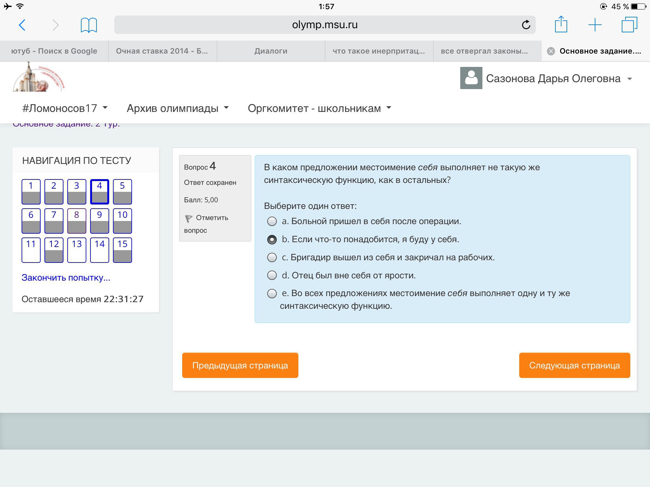Expand Оргкомитет - школьникам menu
This screenshot has width=650, height=487.
tap(319, 108)
